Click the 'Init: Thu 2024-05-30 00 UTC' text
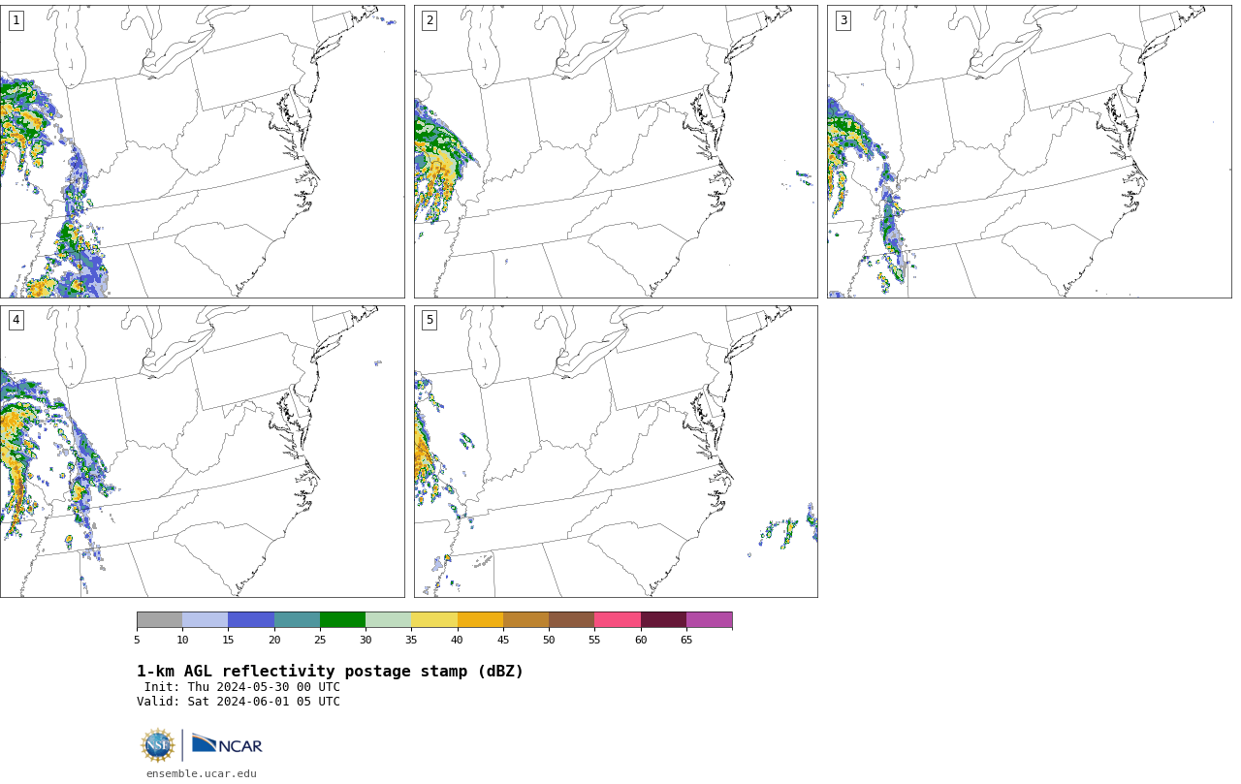Screen dimensions: 1241x784 tap(242, 687)
